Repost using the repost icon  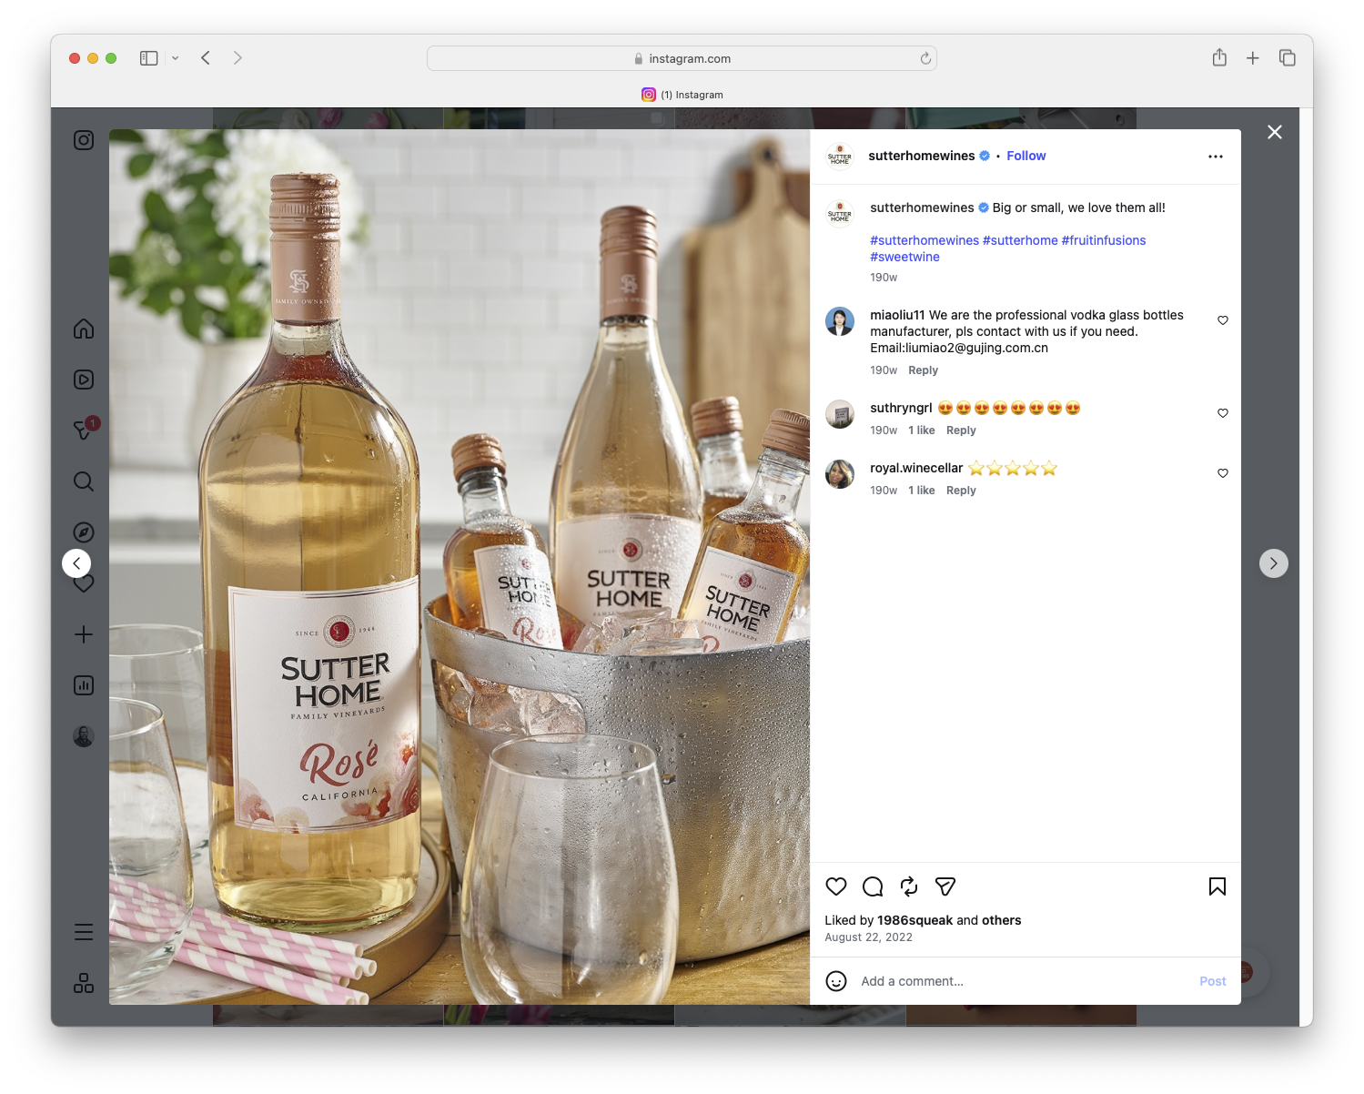(909, 886)
